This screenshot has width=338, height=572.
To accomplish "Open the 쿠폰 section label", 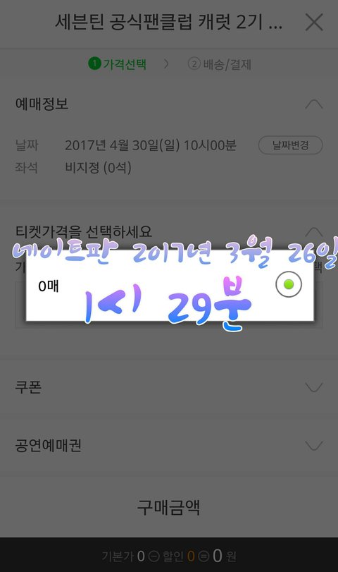I will click(28, 387).
